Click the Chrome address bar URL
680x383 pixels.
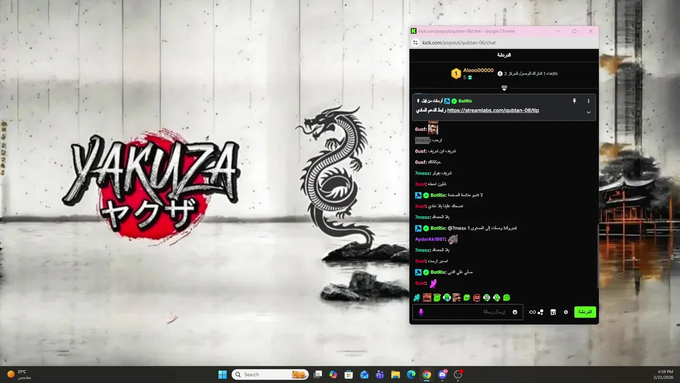coord(459,43)
